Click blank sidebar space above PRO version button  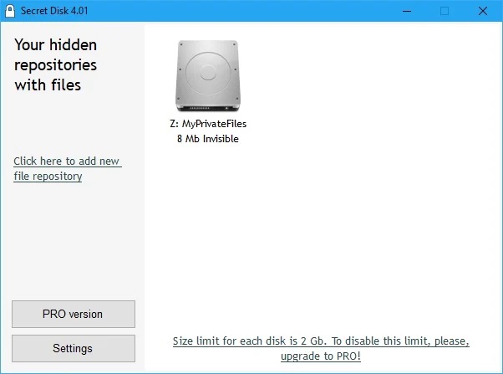click(x=73, y=243)
